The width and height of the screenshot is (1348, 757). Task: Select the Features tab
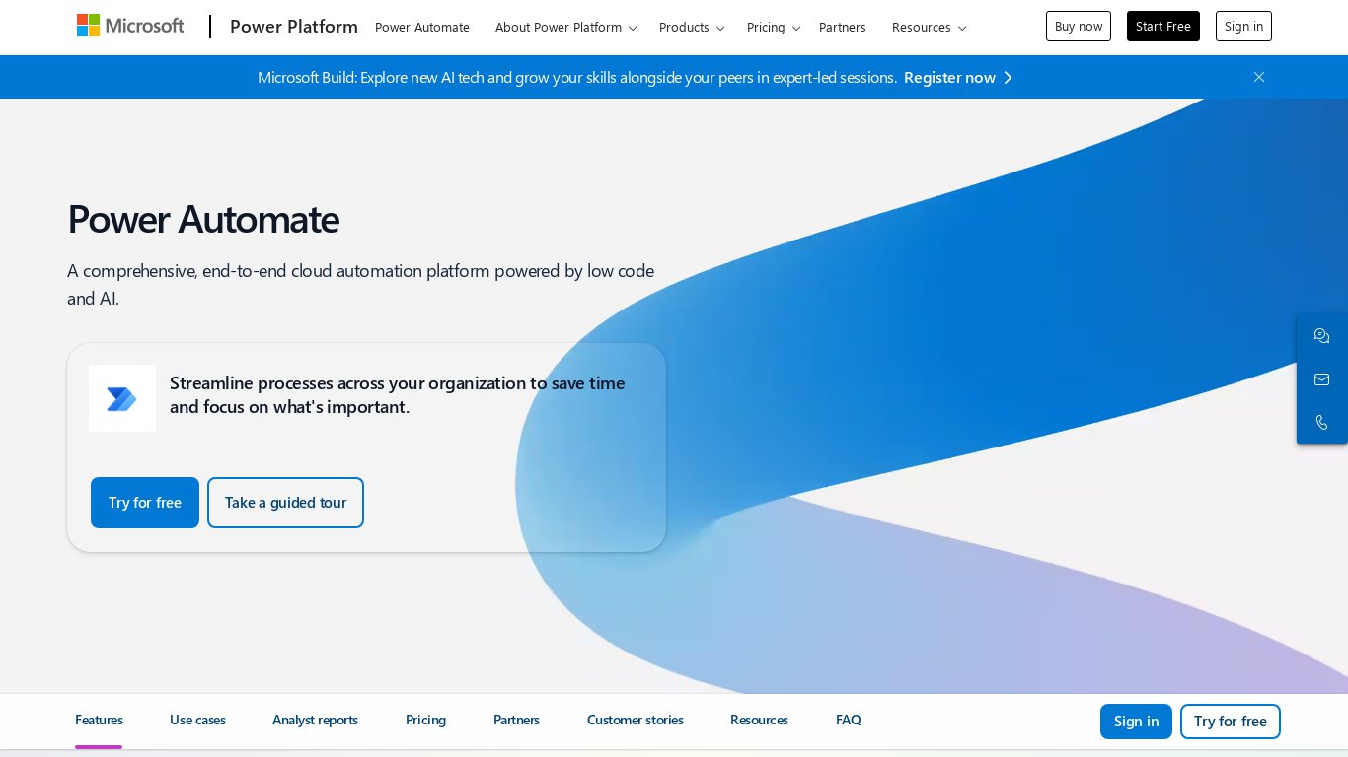pos(99,721)
